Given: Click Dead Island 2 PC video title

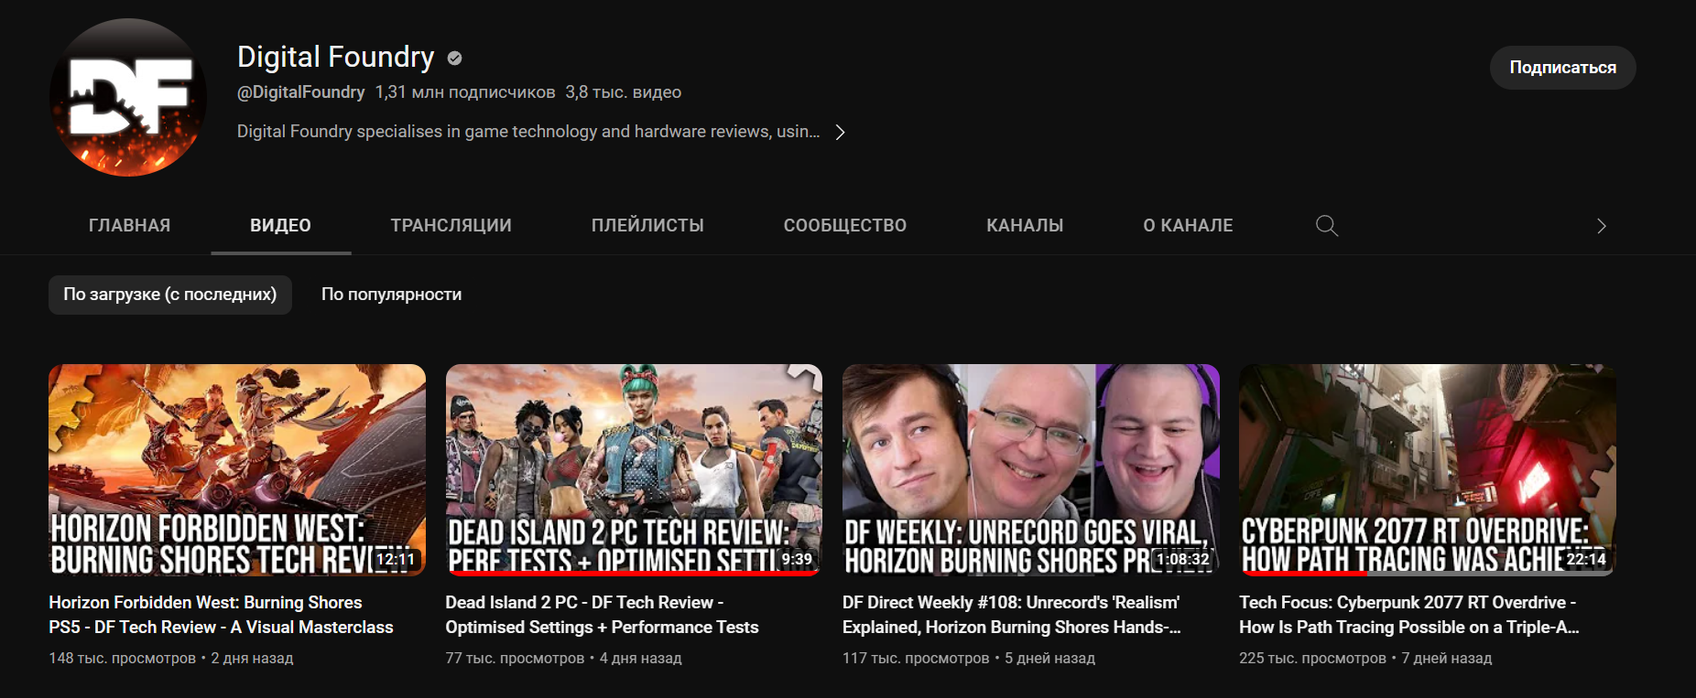Looking at the screenshot, I should point(602,615).
